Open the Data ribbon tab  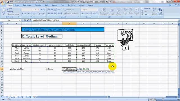(x=47, y=5)
